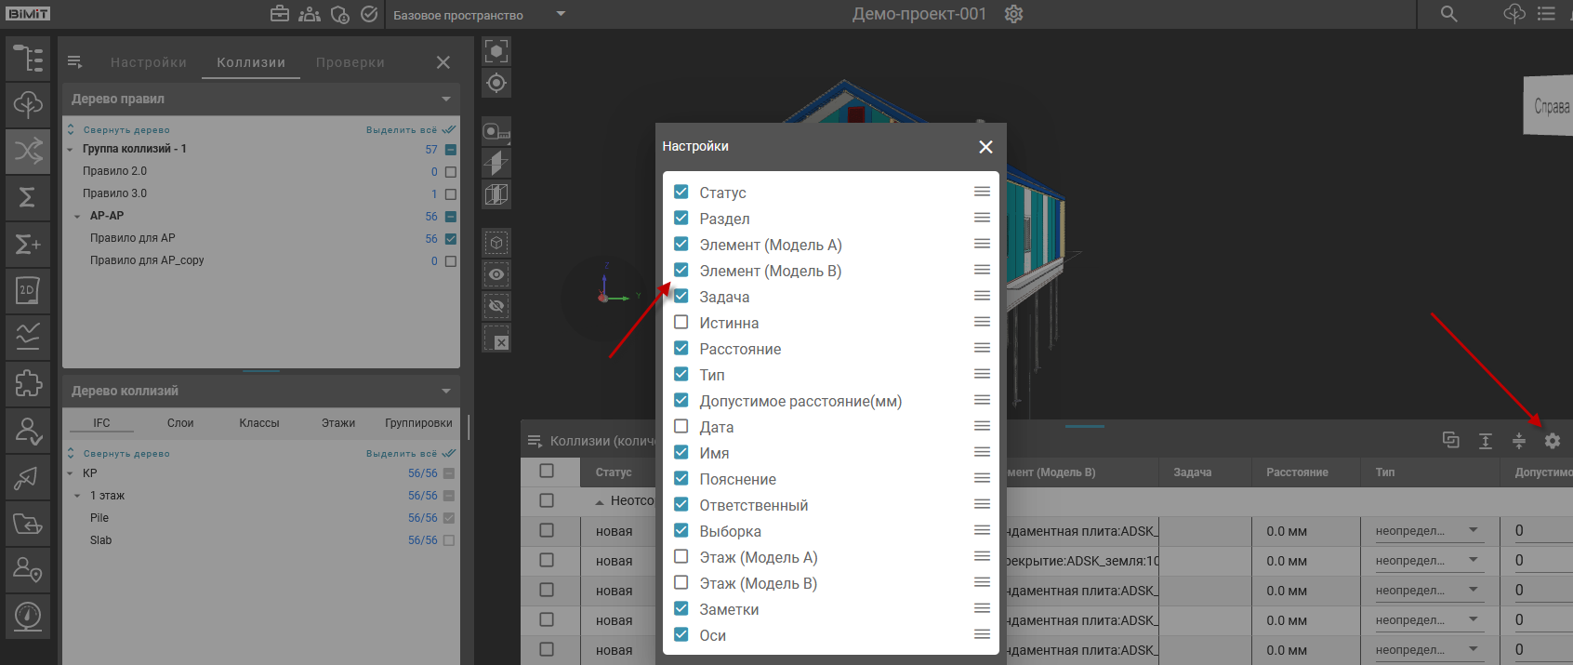The image size is (1573, 665).
Task: Toggle checkbox for Правило 2.0
Action: [451, 172]
